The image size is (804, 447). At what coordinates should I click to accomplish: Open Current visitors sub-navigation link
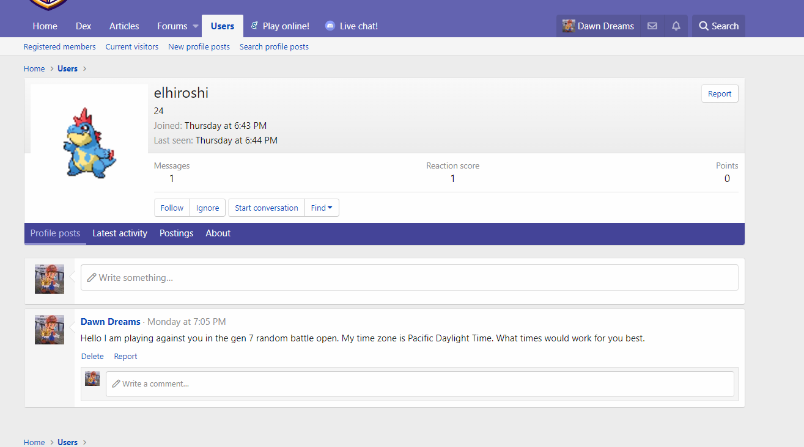pos(132,47)
